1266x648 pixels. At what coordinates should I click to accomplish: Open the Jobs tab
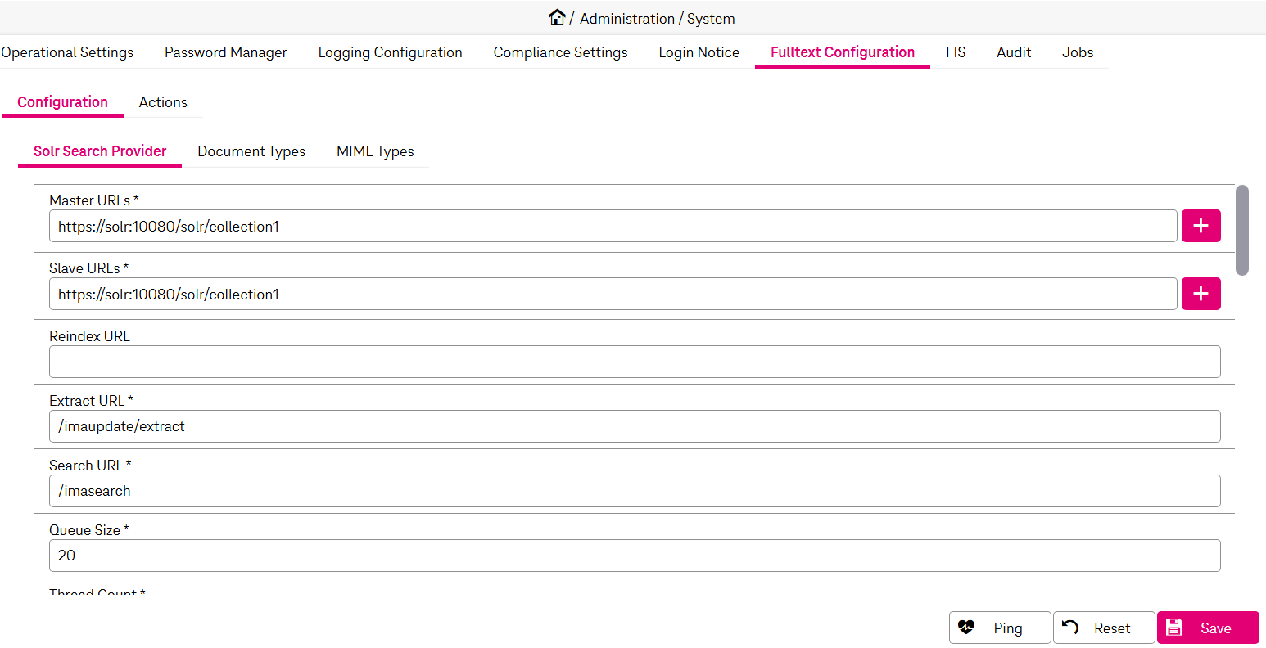tap(1077, 52)
